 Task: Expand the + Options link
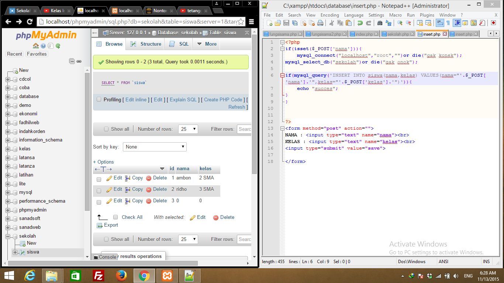click(103, 162)
